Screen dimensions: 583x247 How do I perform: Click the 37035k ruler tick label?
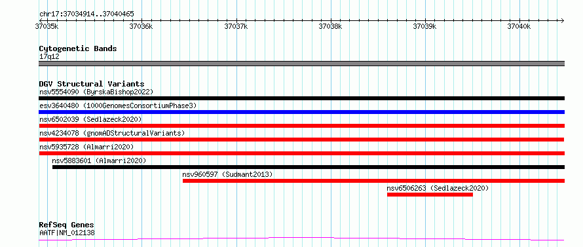point(47,26)
